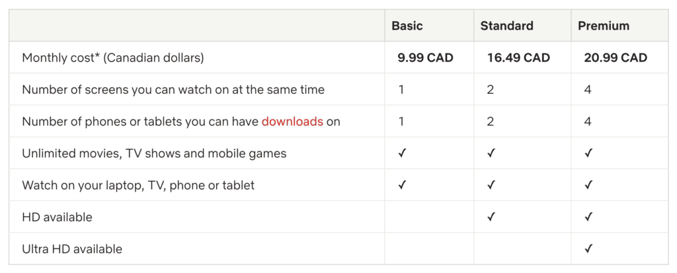The width and height of the screenshot is (677, 273).
Task: Click Premium's Unlimited movies checkmark
Action: pyautogui.click(x=588, y=153)
